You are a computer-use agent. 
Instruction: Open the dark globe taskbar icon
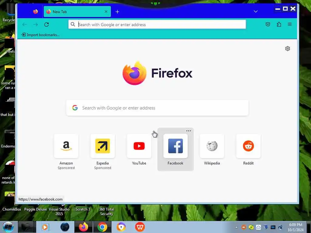(65, 227)
